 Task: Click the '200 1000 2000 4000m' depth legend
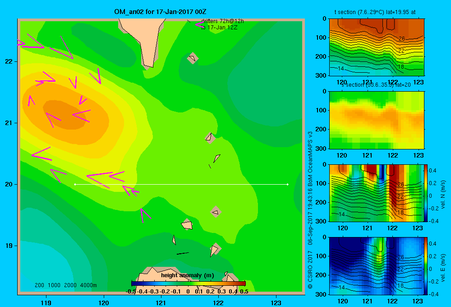pos(65,285)
